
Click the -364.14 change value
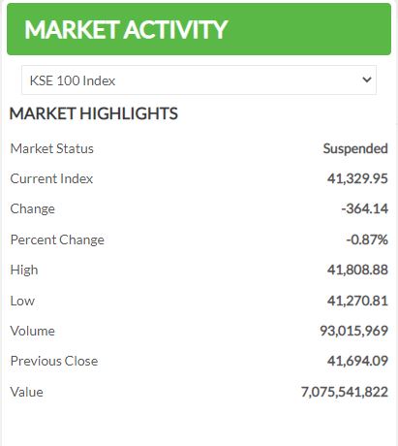tap(365, 208)
